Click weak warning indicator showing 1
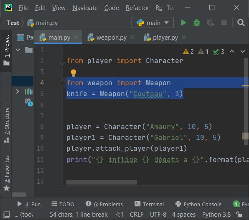The height and width of the screenshot is (220, 249). (203, 52)
